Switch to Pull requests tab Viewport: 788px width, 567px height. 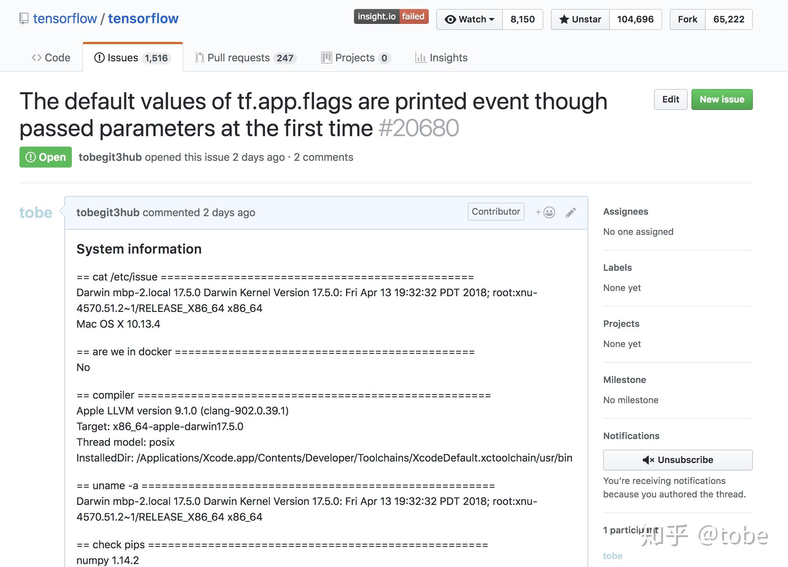(x=245, y=58)
